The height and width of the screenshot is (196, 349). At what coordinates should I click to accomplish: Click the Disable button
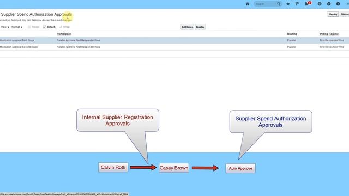point(200,27)
